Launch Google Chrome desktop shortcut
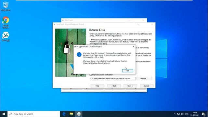 6,22
